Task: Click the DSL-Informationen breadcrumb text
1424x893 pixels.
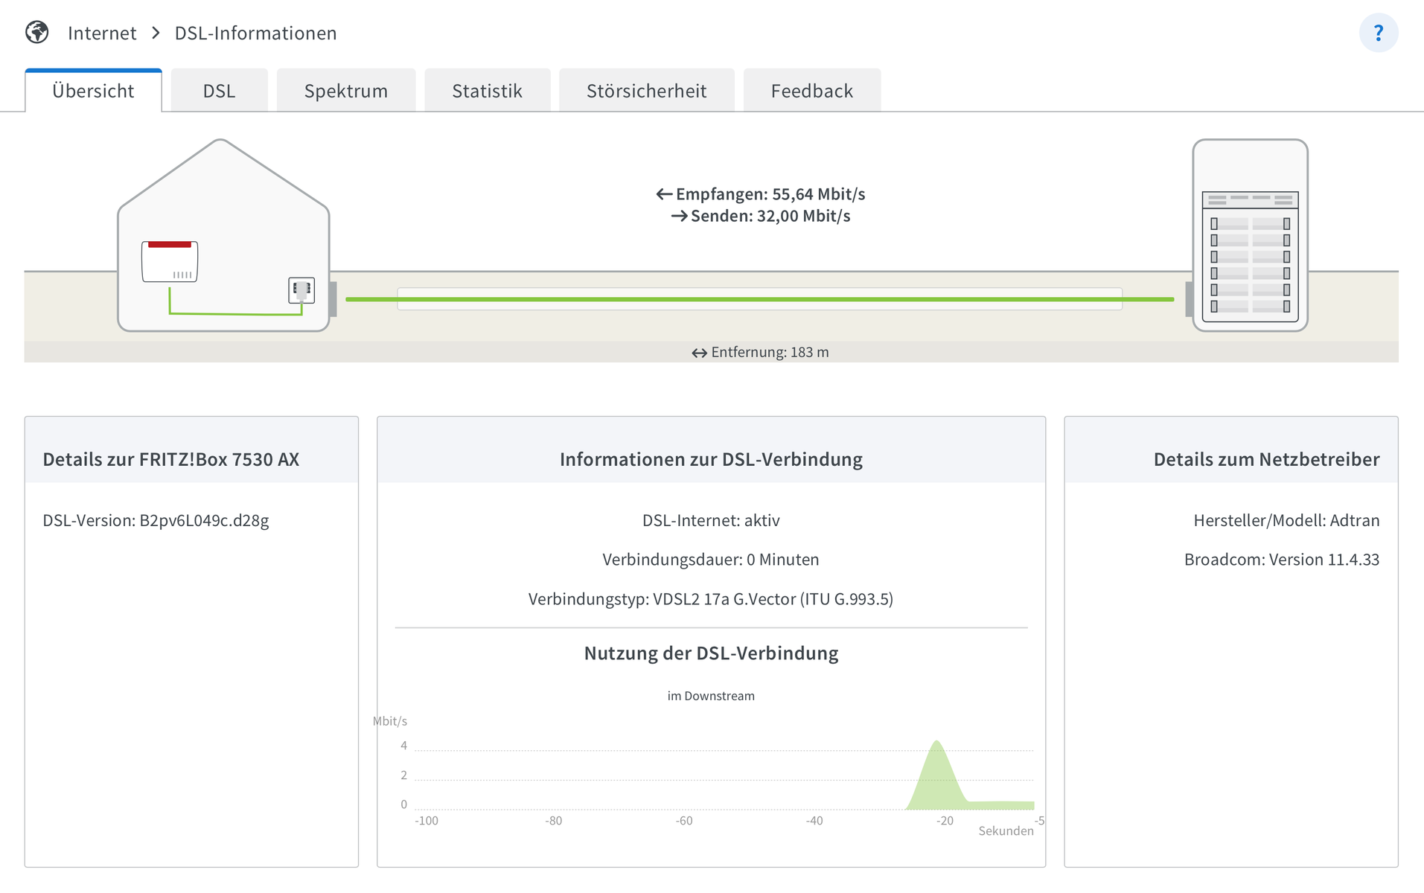Action: coord(255,33)
